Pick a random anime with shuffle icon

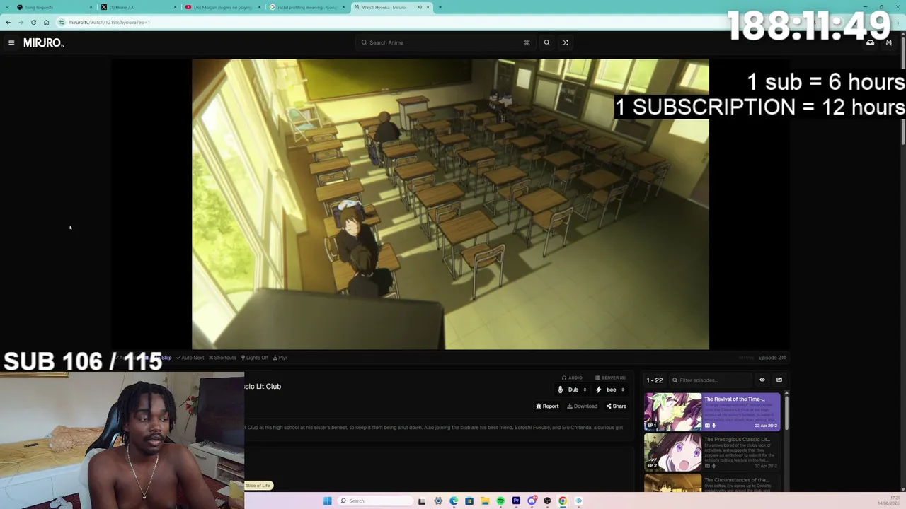coord(566,42)
